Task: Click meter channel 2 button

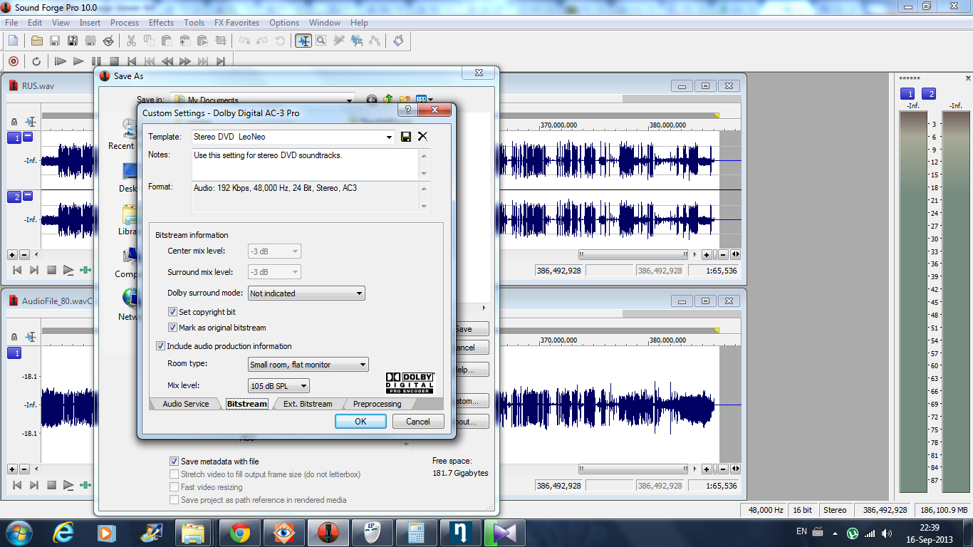Action: pos(929,94)
